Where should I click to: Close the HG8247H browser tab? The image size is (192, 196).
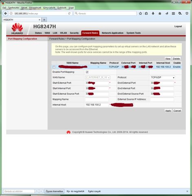click(40, 20)
